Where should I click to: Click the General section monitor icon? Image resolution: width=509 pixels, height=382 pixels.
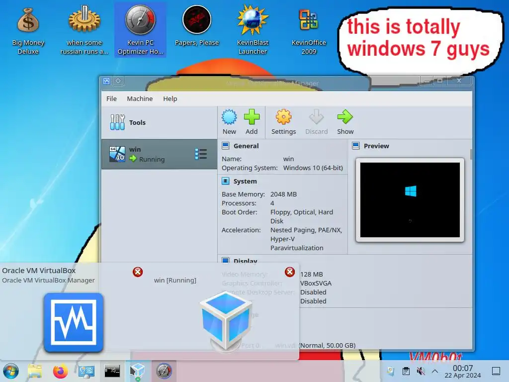coord(226,146)
